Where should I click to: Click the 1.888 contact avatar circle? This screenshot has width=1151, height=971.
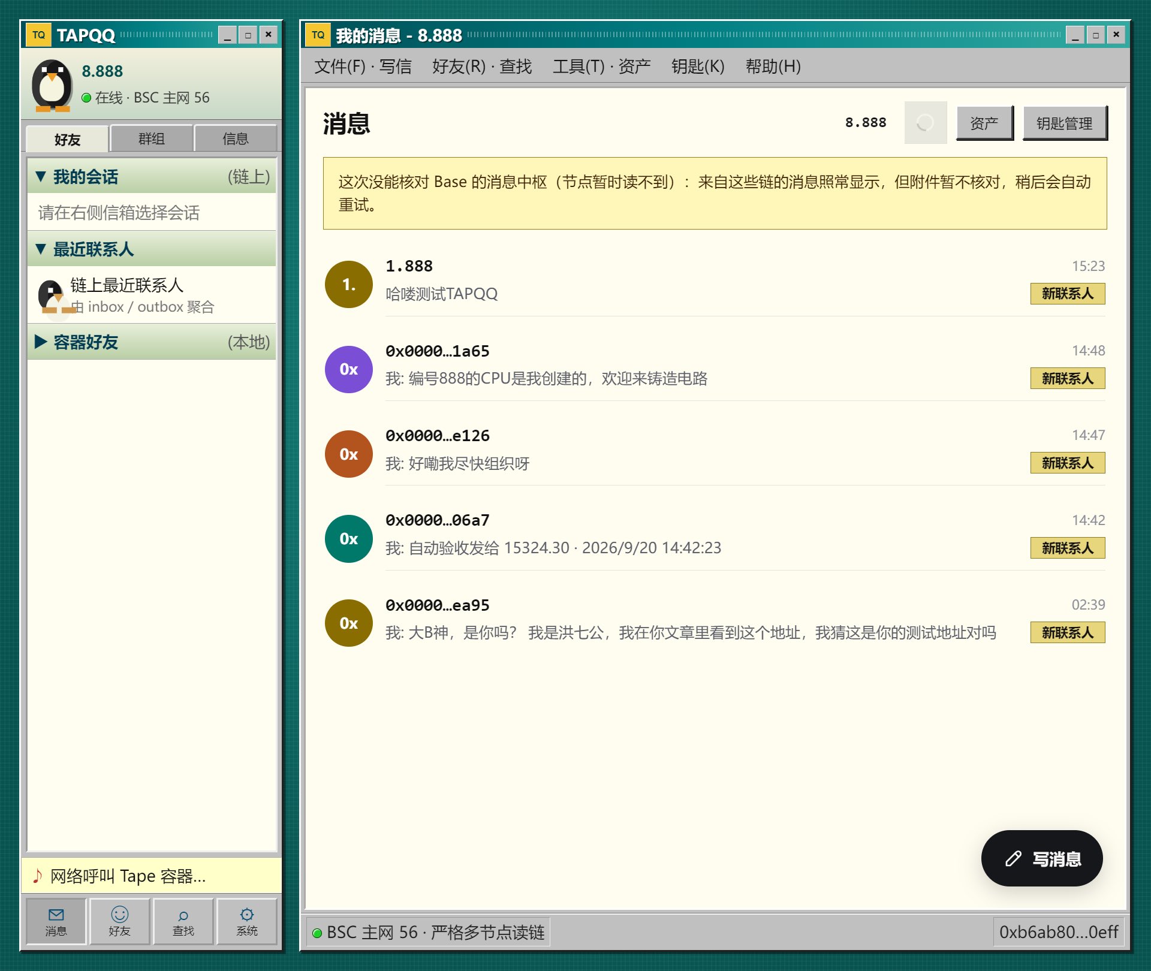349,284
